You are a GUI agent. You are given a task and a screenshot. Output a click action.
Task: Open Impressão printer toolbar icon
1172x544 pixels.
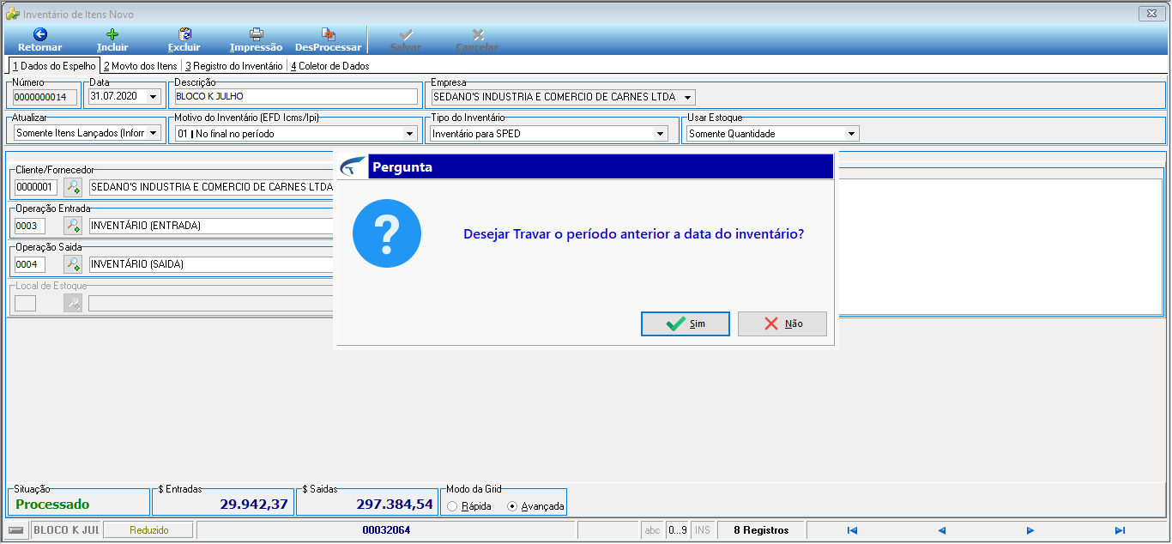pos(256,34)
